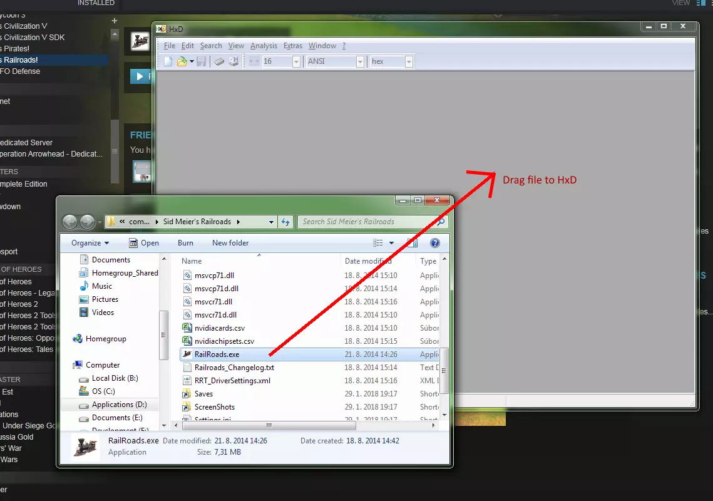
Task: Select the msvcr71.dll file
Action: [x=213, y=302]
